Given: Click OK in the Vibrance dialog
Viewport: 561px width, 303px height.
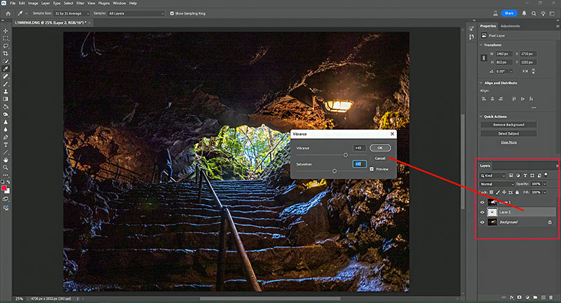Looking at the screenshot, I should point(380,148).
